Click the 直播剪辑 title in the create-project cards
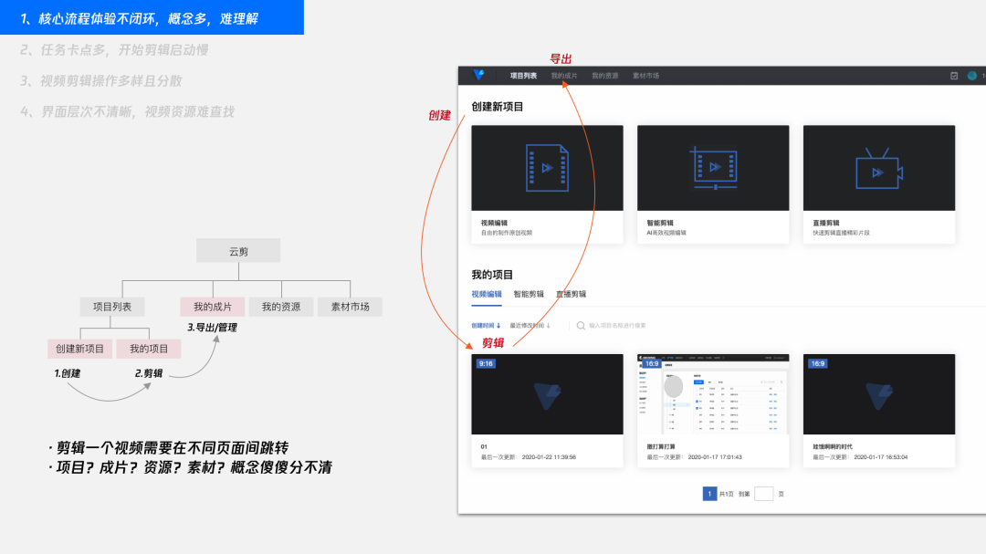 coord(826,223)
